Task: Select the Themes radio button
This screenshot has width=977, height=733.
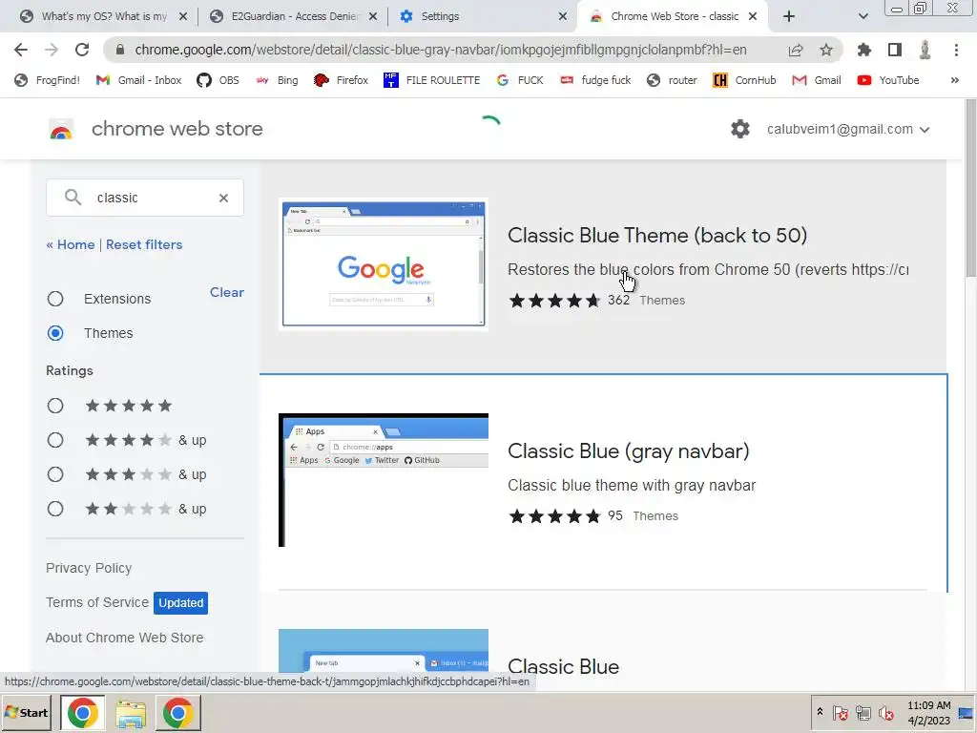Action: click(55, 333)
